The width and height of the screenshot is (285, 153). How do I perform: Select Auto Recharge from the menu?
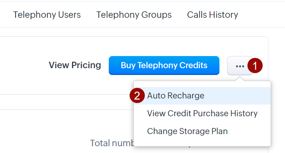pos(175,96)
